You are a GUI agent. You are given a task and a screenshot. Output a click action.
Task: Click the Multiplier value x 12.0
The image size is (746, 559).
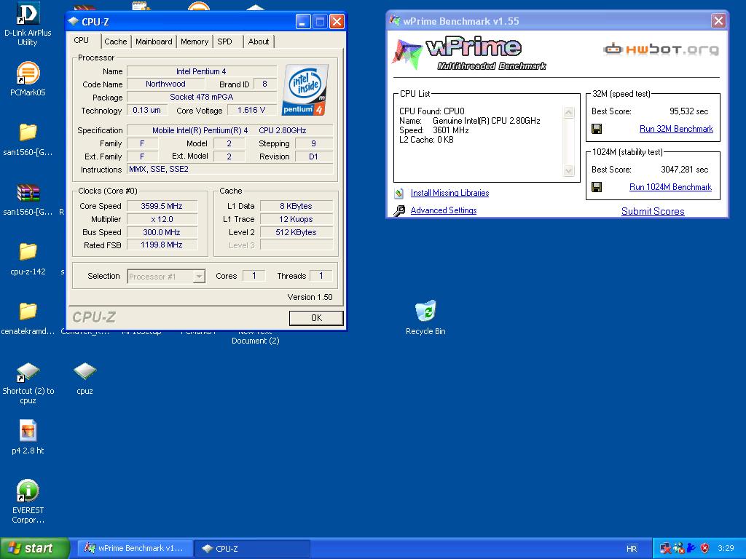click(162, 220)
